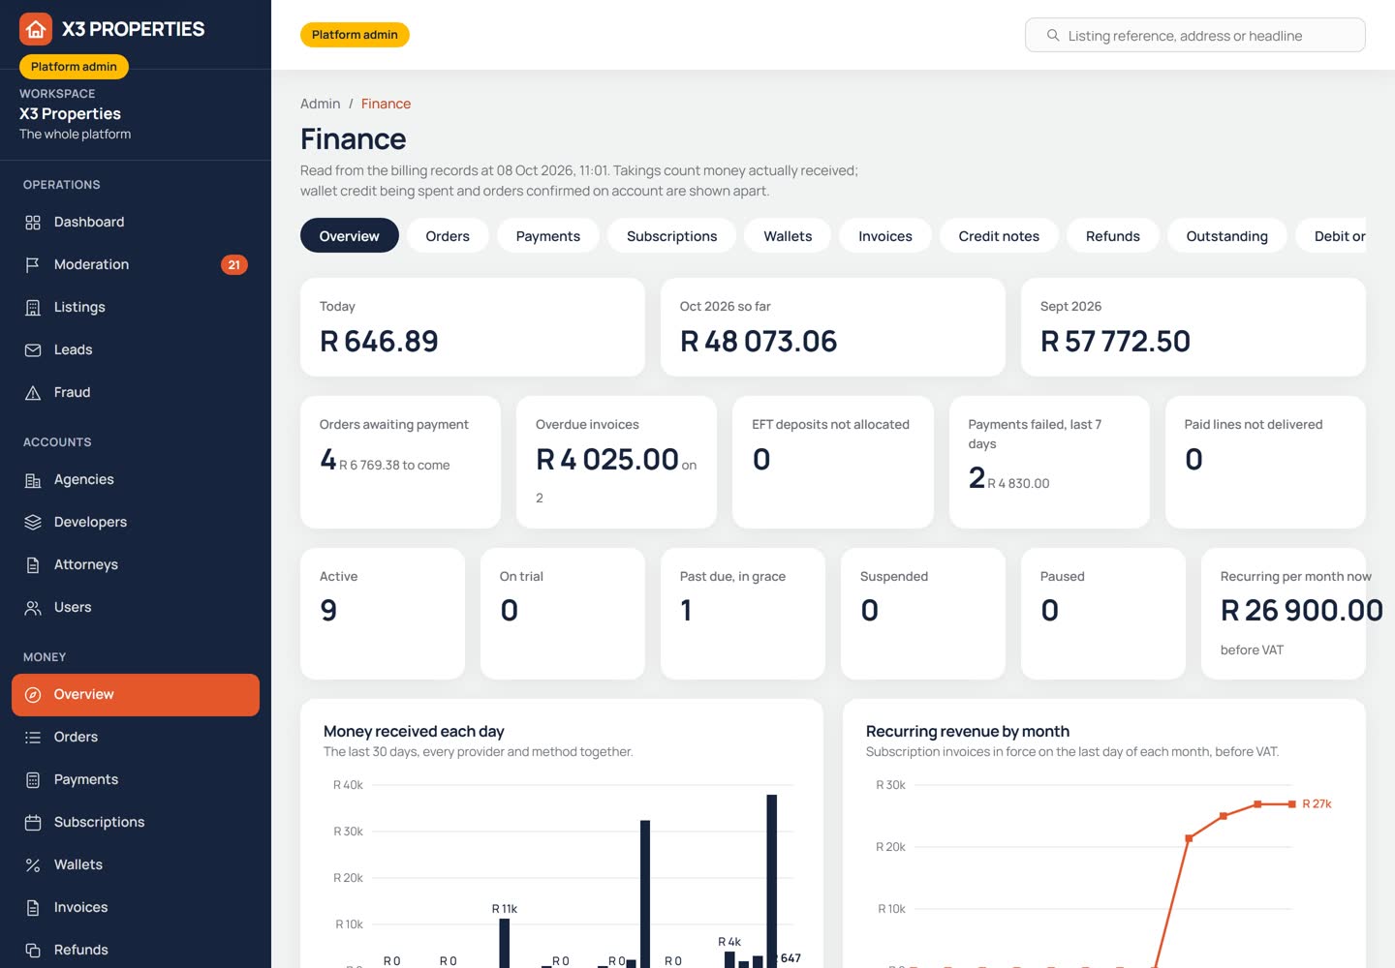Focus the listing reference search field
Viewport: 1395px width, 968px height.
click(x=1195, y=36)
